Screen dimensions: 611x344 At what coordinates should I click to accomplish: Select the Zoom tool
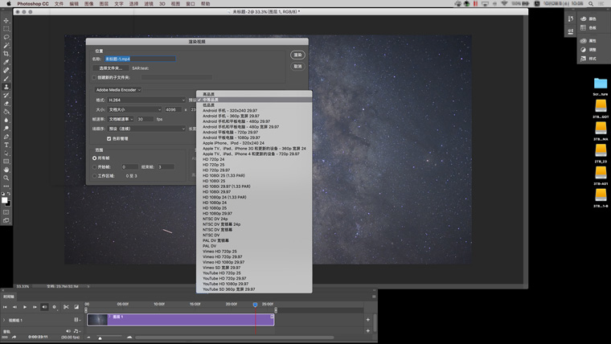coord(6,178)
